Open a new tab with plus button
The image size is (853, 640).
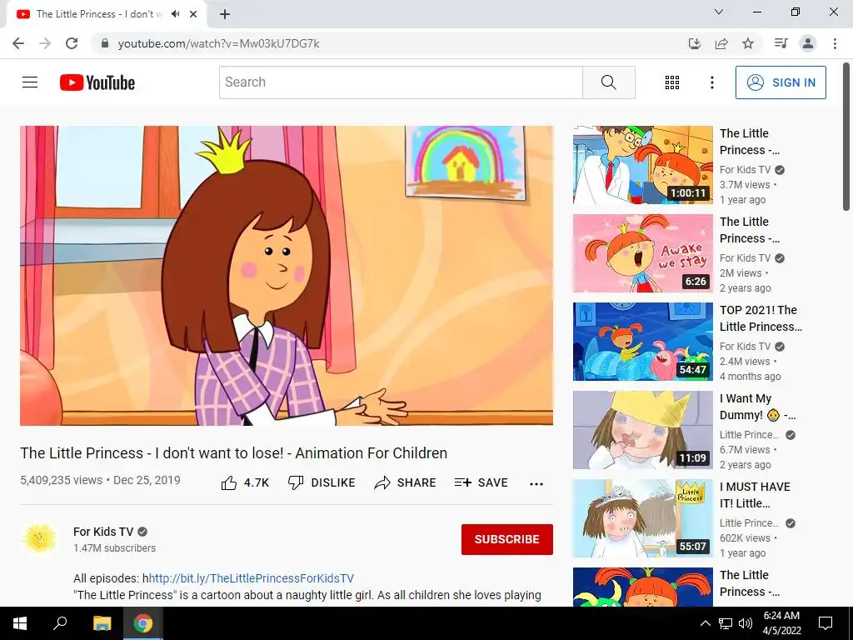(x=225, y=14)
